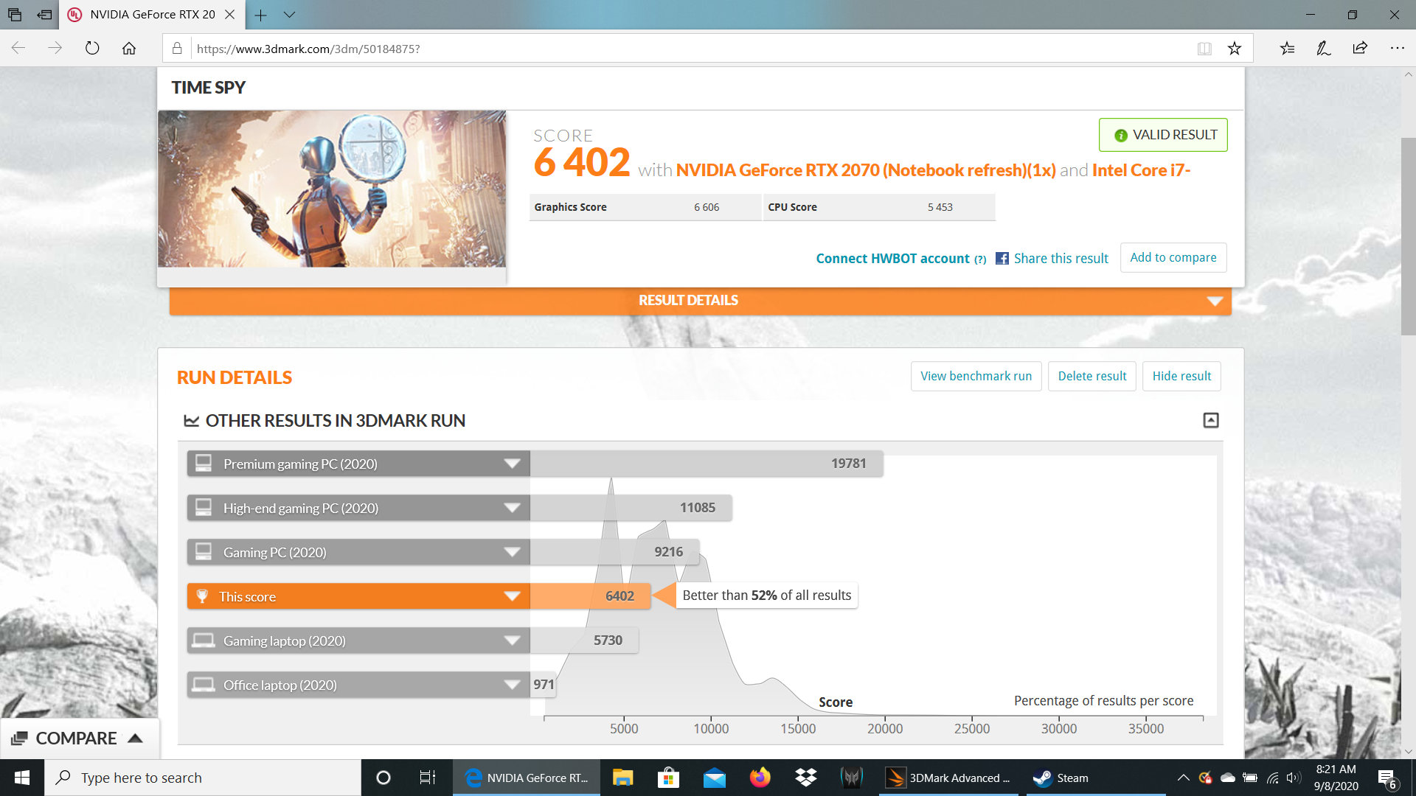This screenshot has width=1416, height=796.
Task: Click the site lock icon
Action: 177,49
